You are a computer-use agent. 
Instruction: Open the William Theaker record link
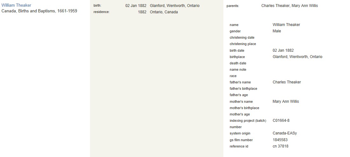coord(16,5)
